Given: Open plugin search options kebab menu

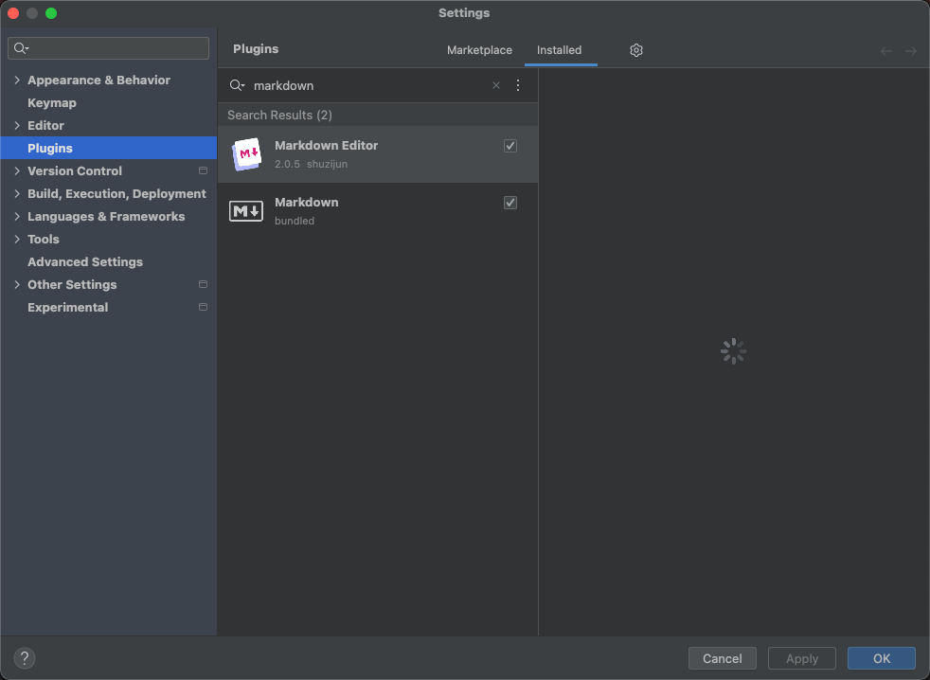Looking at the screenshot, I should pos(518,85).
